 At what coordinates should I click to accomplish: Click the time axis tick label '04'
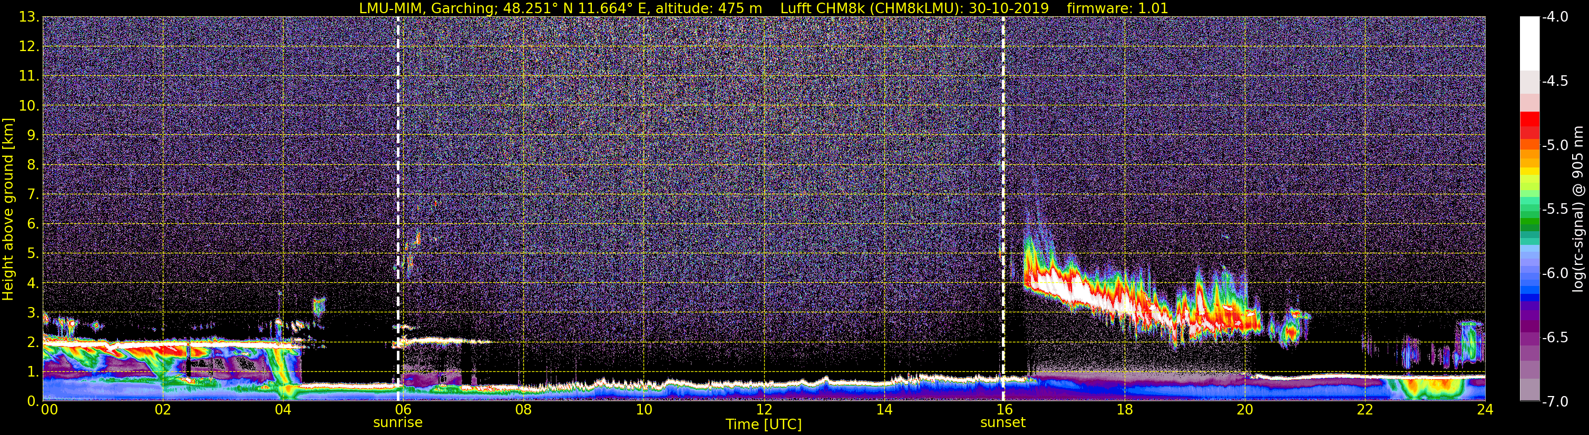pos(283,410)
